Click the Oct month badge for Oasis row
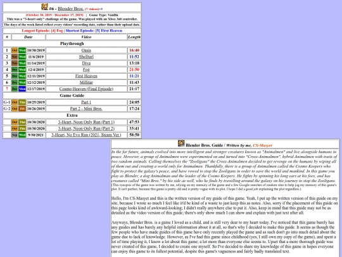This screenshot has width=342, height=257. (x=15, y=50)
